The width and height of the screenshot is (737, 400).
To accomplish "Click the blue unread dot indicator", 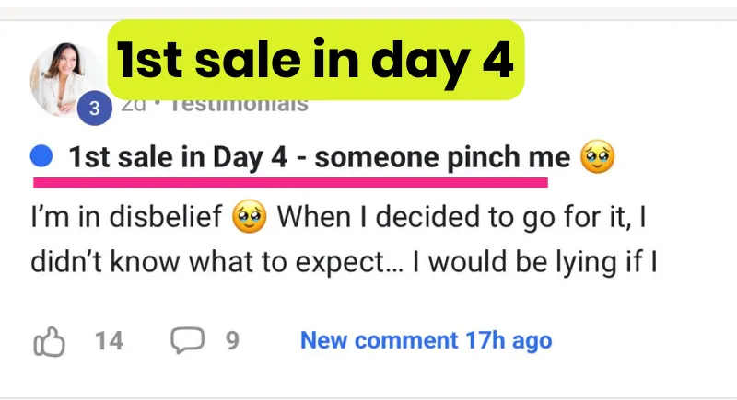I will point(41,158).
